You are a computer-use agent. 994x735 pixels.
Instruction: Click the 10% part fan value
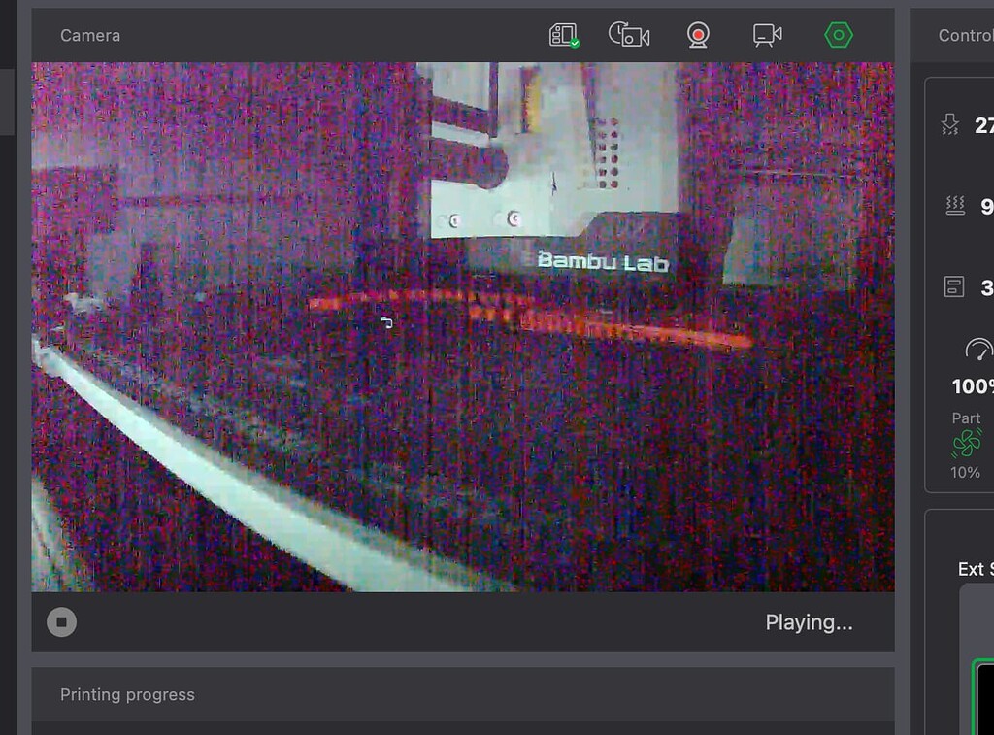(x=965, y=473)
